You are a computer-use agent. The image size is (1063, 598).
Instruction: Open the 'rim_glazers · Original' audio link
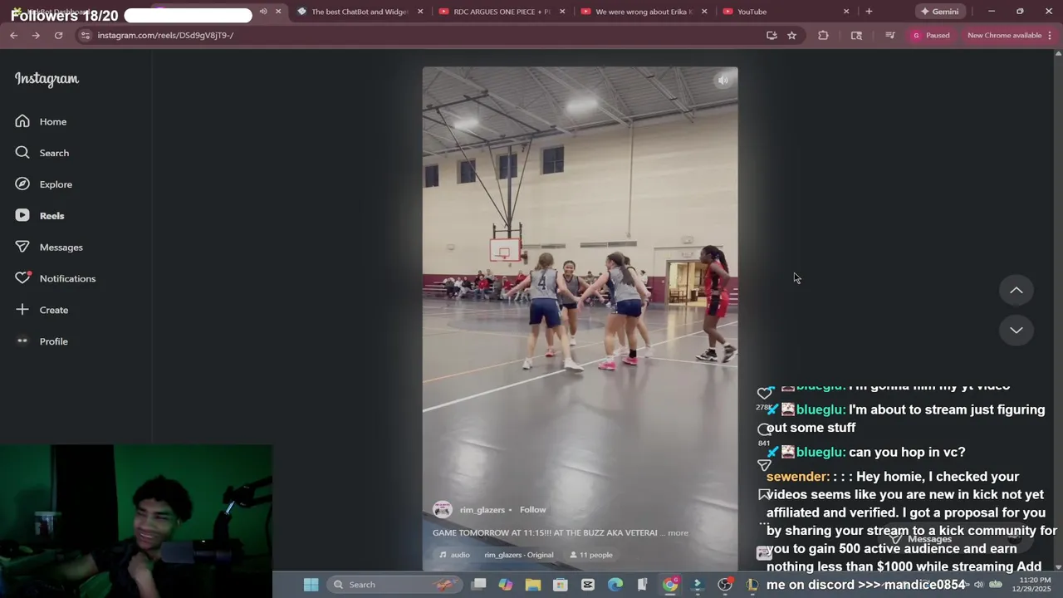(x=519, y=555)
